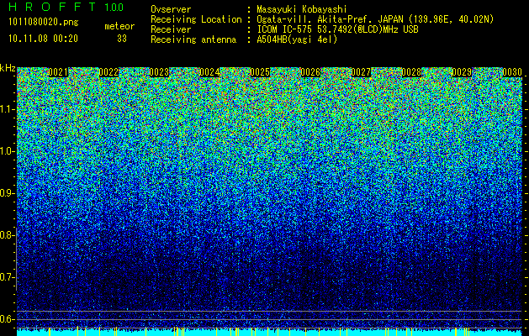Image resolution: width=529 pixels, height=336 pixels.
Task: Click the HROFFT 1.0.0 title text
Action: coord(66,7)
